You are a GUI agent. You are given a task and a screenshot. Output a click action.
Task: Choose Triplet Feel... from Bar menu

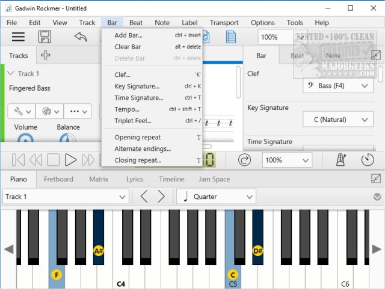click(152, 121)
